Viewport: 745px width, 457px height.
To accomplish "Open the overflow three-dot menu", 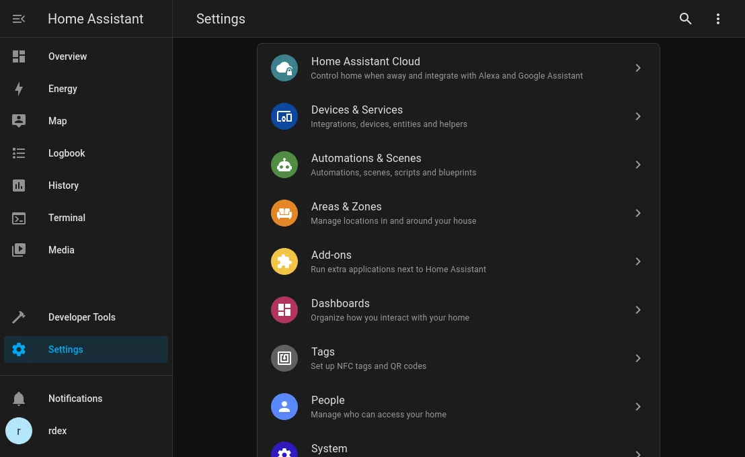I will pyautogui.click(x=718, y=19).
